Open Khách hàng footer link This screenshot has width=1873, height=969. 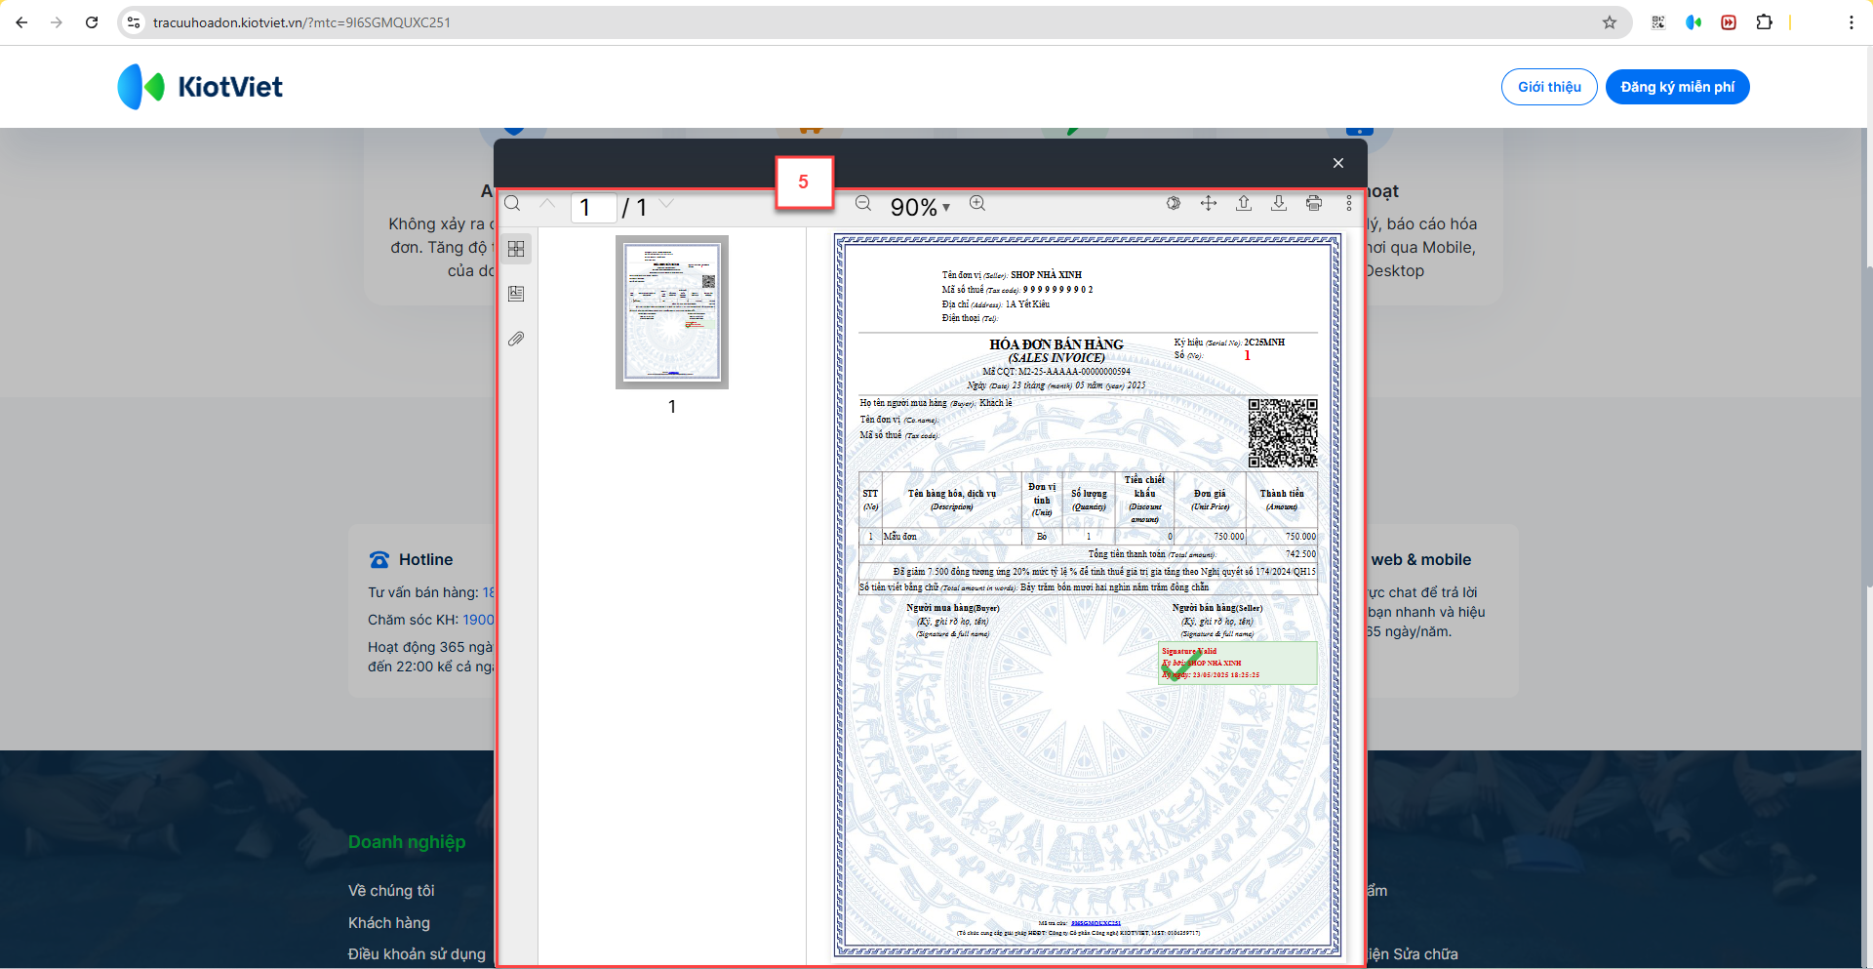(x=389, y=923)
